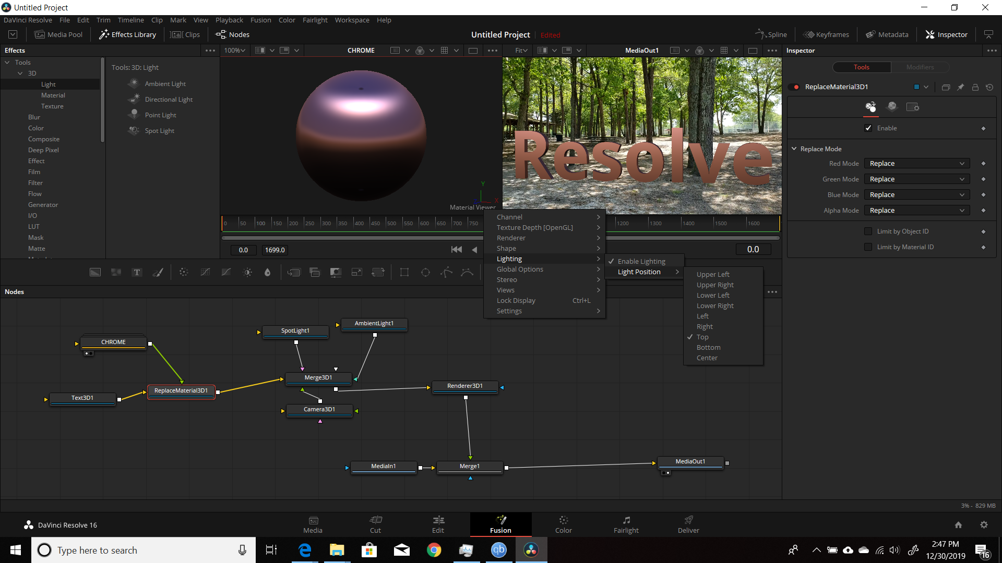Click the render end 1699.0 field
This screenshot has width=1002, height=563.
[275, 250]
